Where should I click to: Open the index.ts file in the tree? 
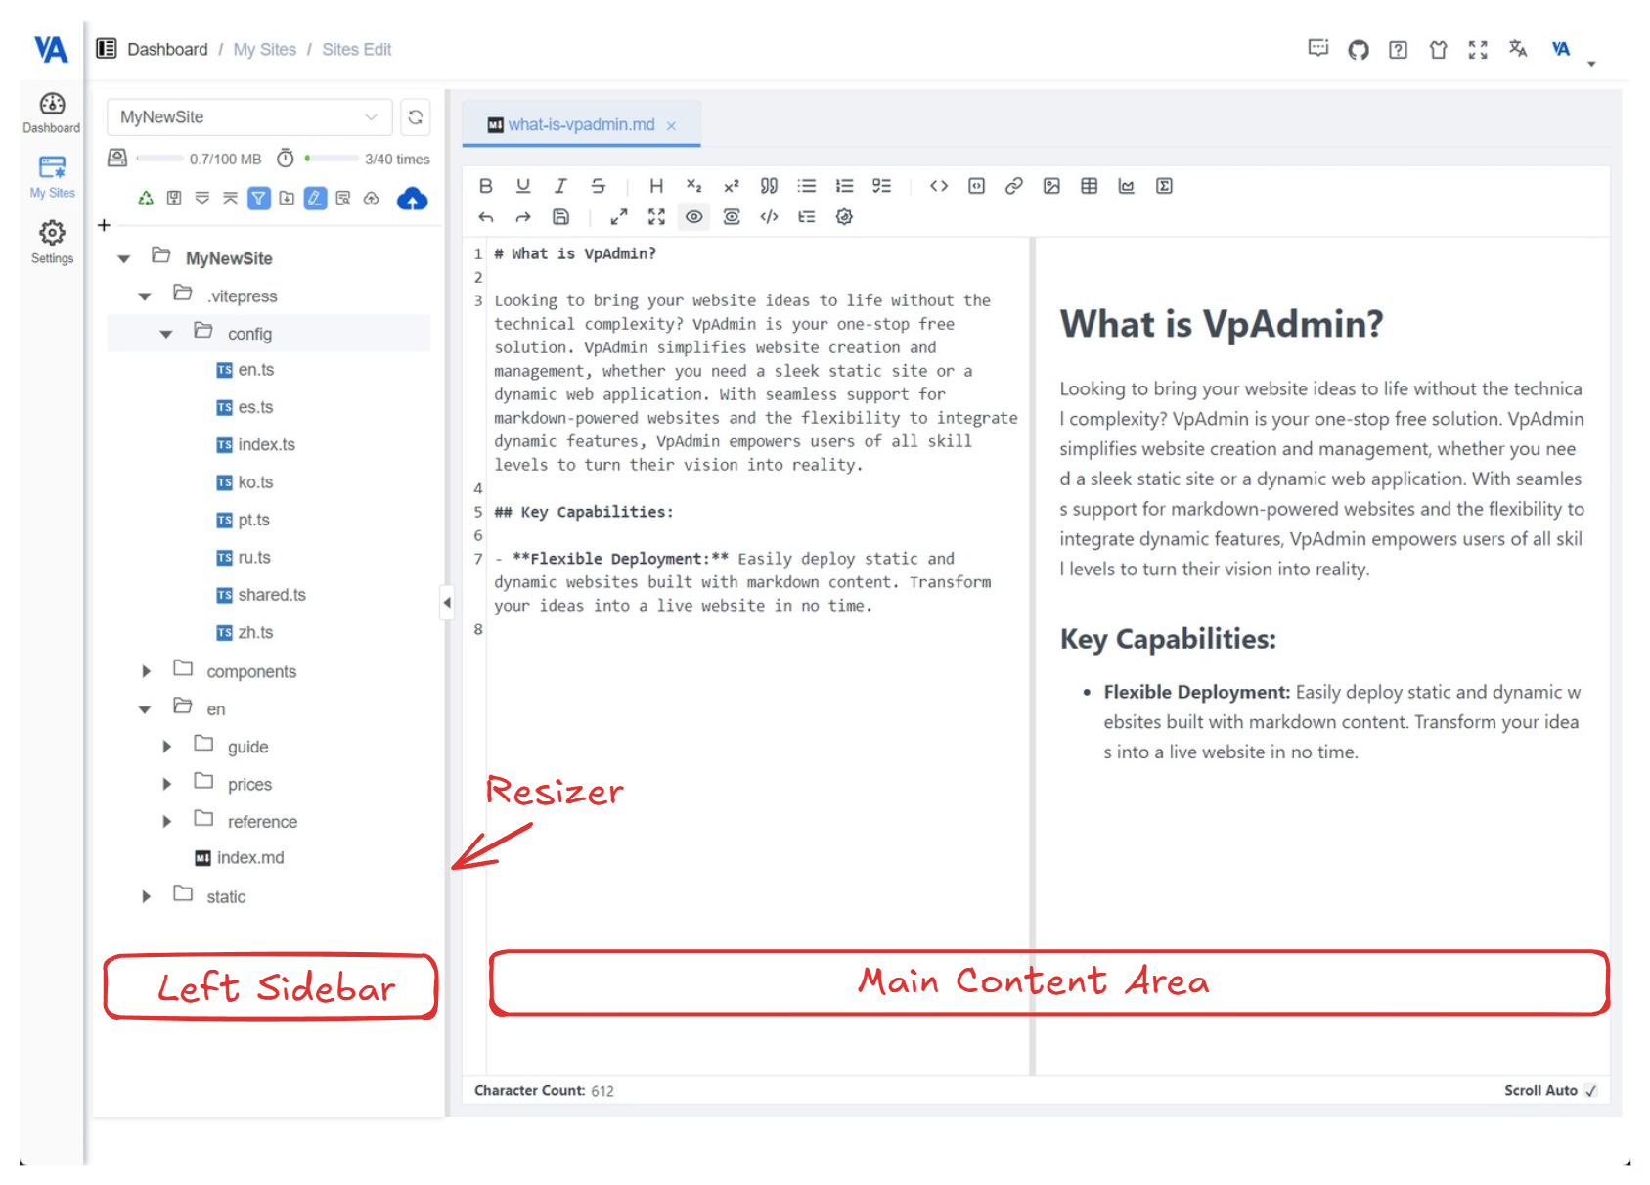pyautogui.click(x=266, y=445)
